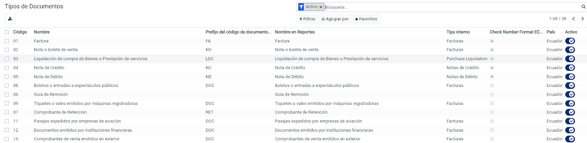
Task: Toggle Check Number Format for Boletos o entradas row
Action: click(x=492, y=85)
